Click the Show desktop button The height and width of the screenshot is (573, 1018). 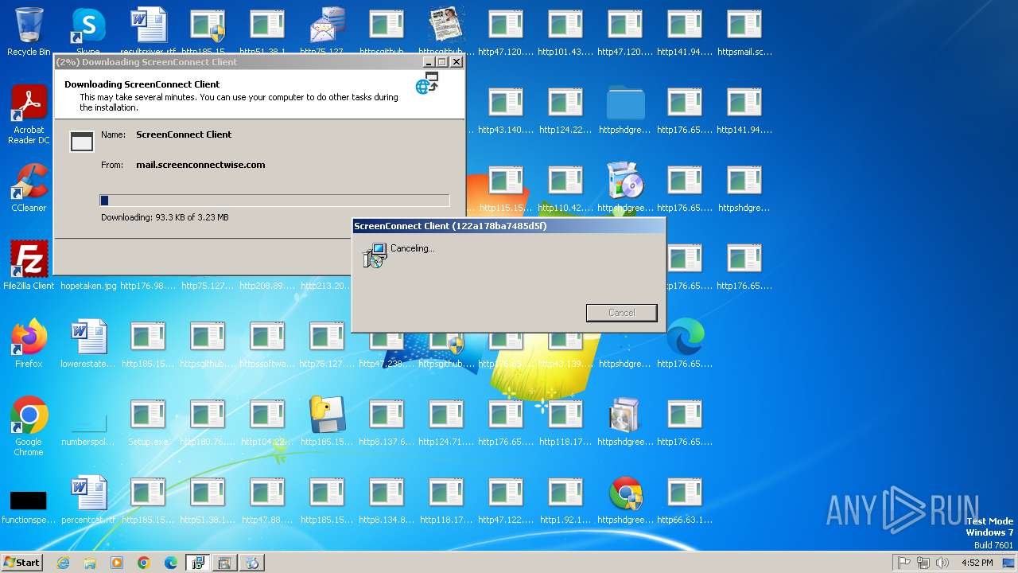pos(1009,563)
